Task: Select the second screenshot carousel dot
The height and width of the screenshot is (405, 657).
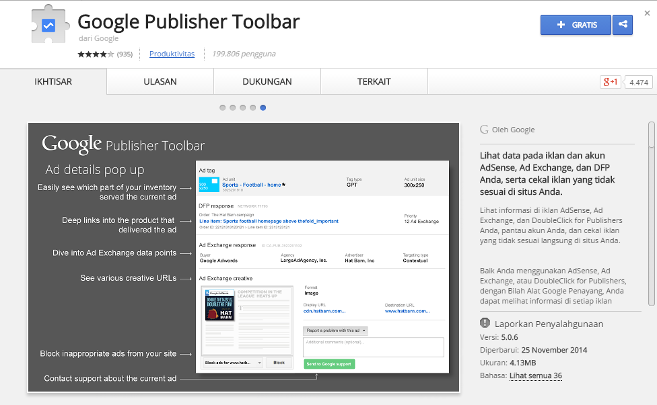Action: 232,108
